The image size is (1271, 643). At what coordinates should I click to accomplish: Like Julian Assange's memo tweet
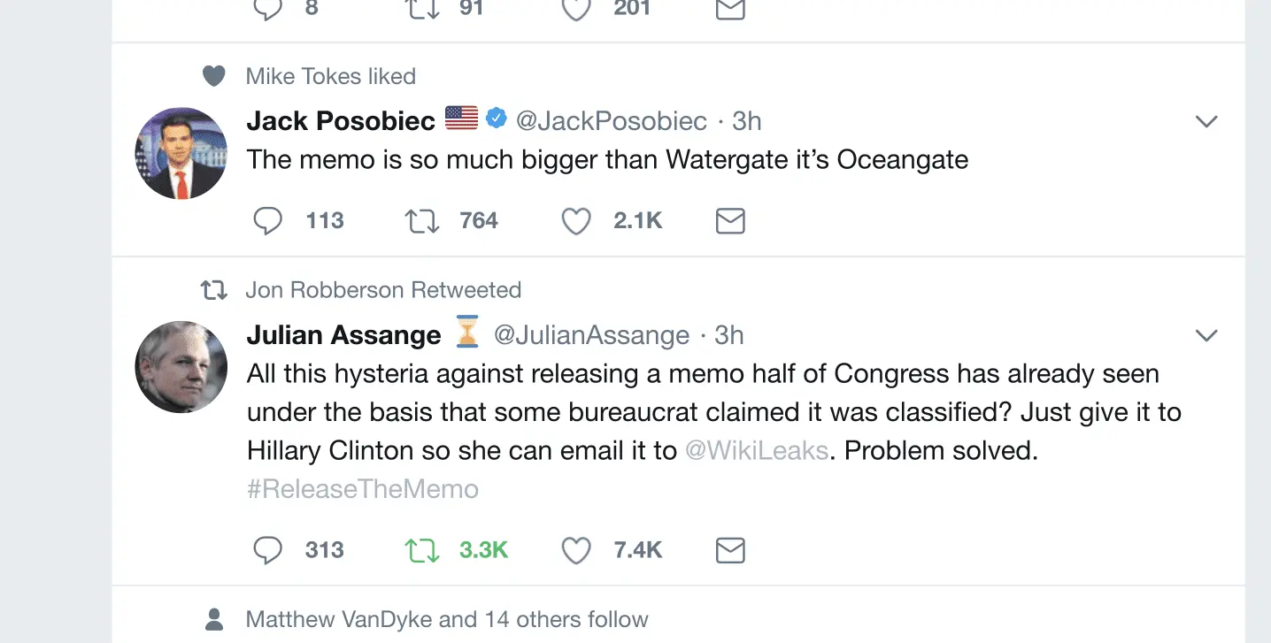pyautogui.click(x=576, y=550)
